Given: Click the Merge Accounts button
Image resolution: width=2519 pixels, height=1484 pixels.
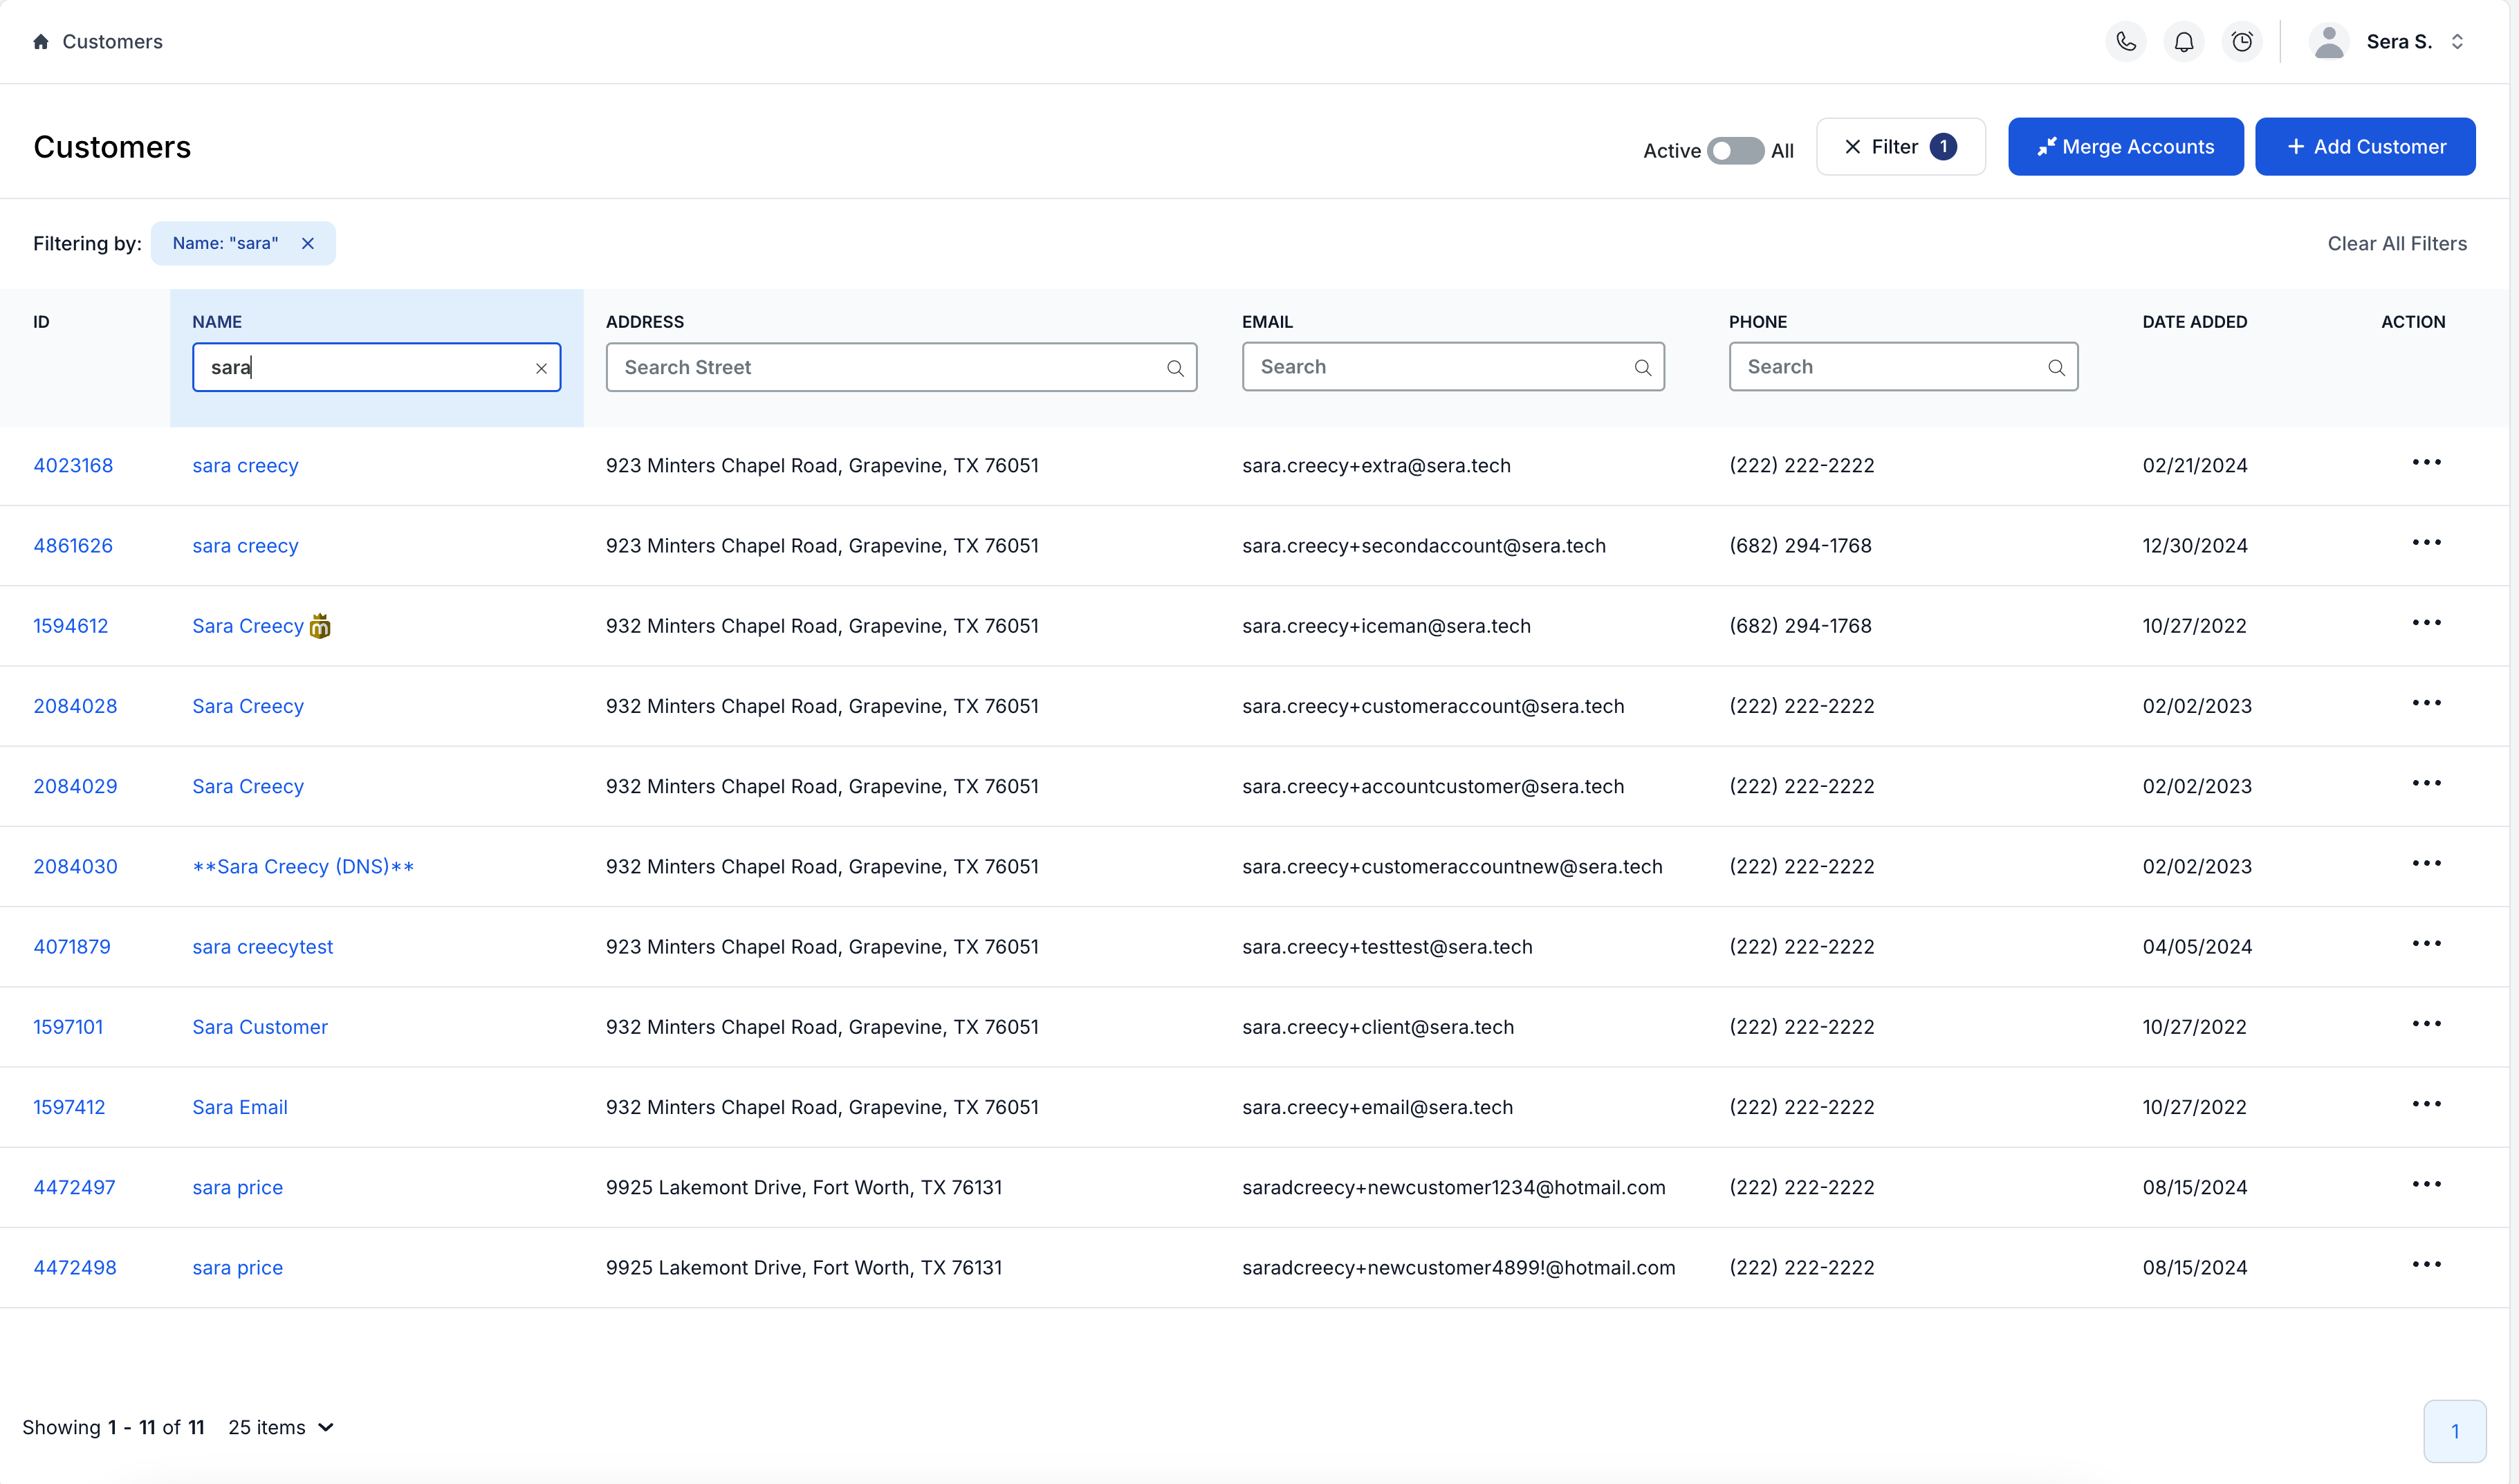Looking at the screenshot, I should (x=2126, y=146).
